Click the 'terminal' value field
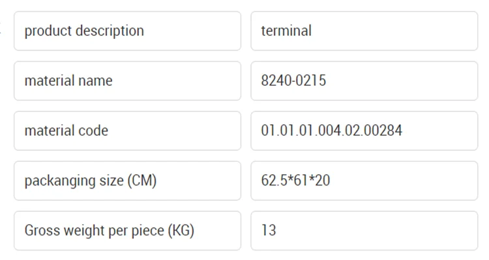The image size is (489, 260). pos(364,31)
